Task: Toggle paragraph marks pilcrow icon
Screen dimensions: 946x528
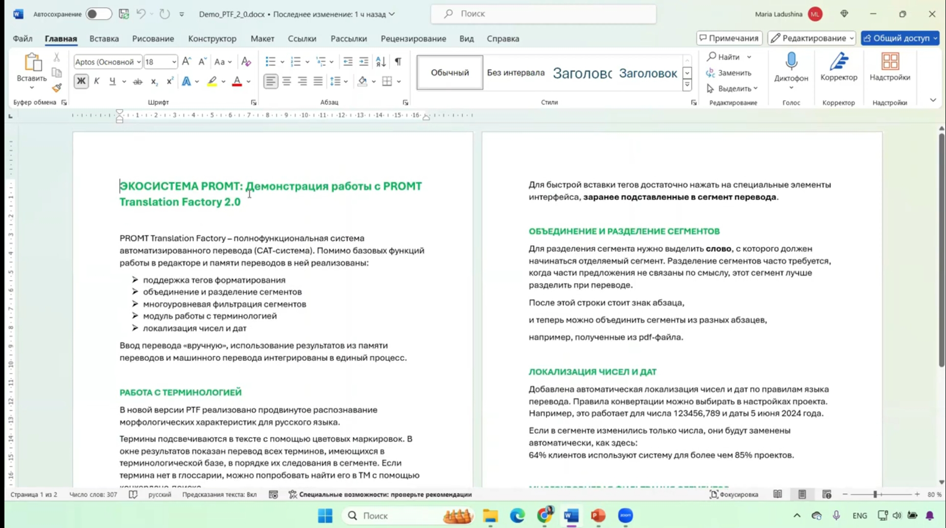Action: (398, 62)
